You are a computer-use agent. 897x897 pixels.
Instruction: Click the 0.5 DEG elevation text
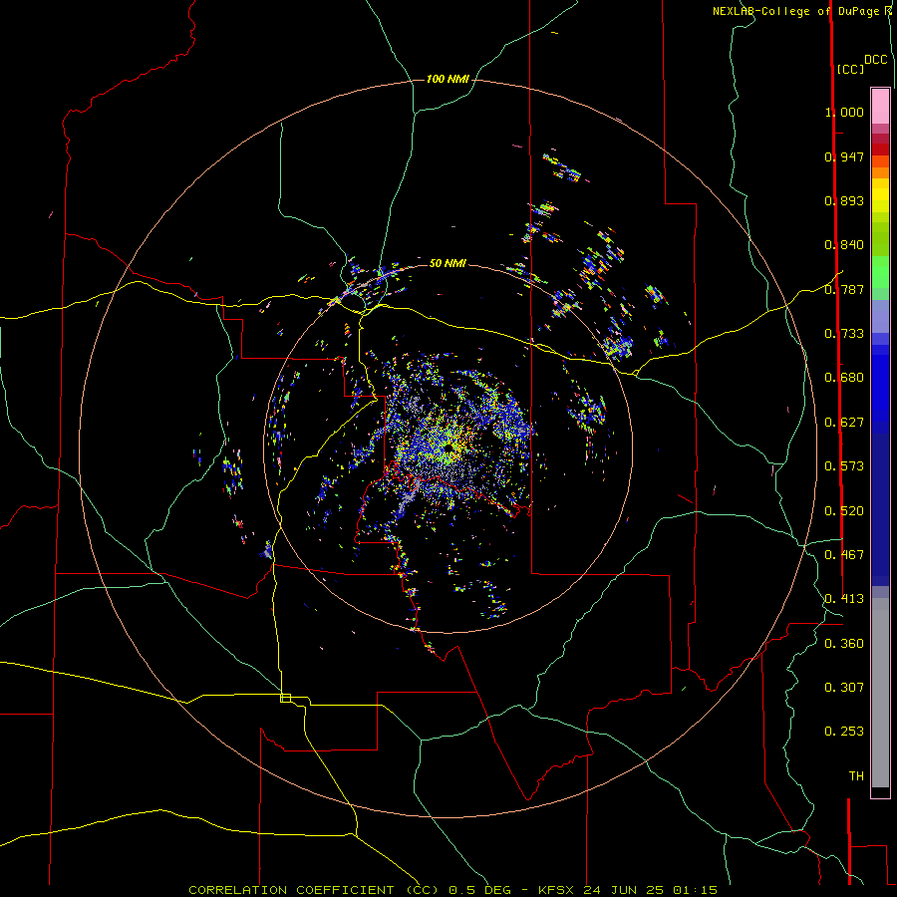point(479,890)
